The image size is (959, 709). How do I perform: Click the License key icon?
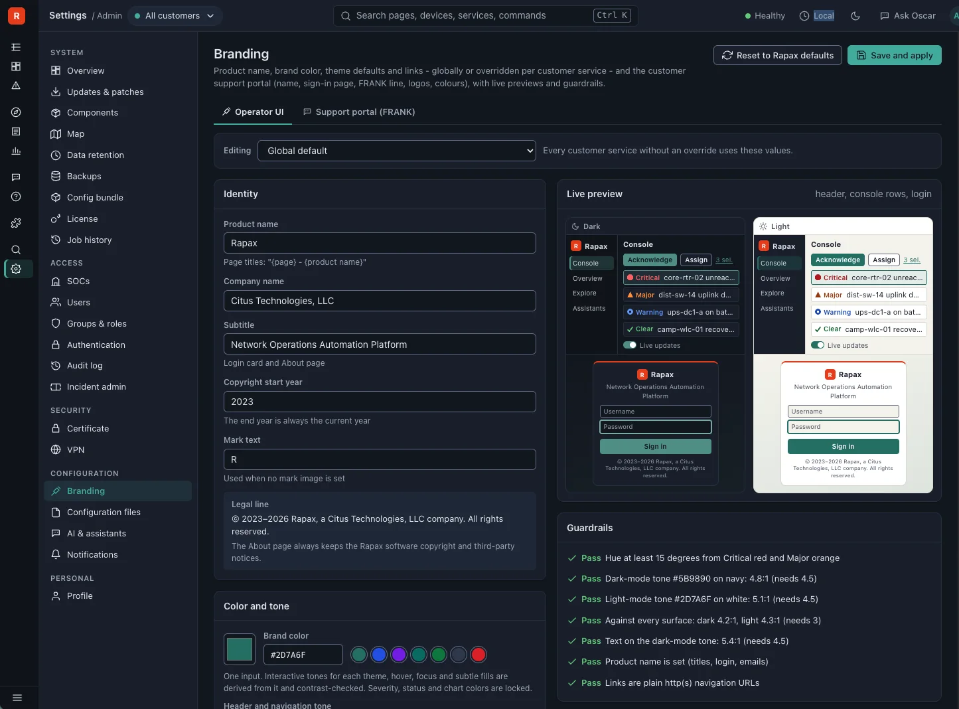click(x=56, y=218)
